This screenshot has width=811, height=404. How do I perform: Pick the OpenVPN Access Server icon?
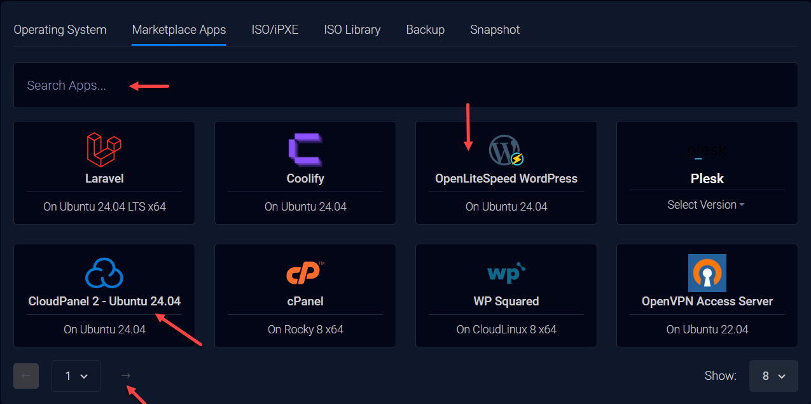[707, 273]
